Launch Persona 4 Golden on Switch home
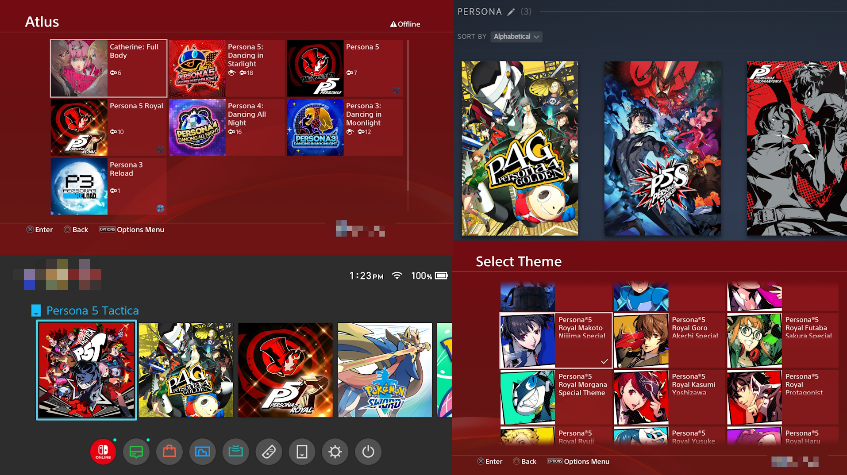Viewport: 847px width, 475px height. click(x=186, y=370)
